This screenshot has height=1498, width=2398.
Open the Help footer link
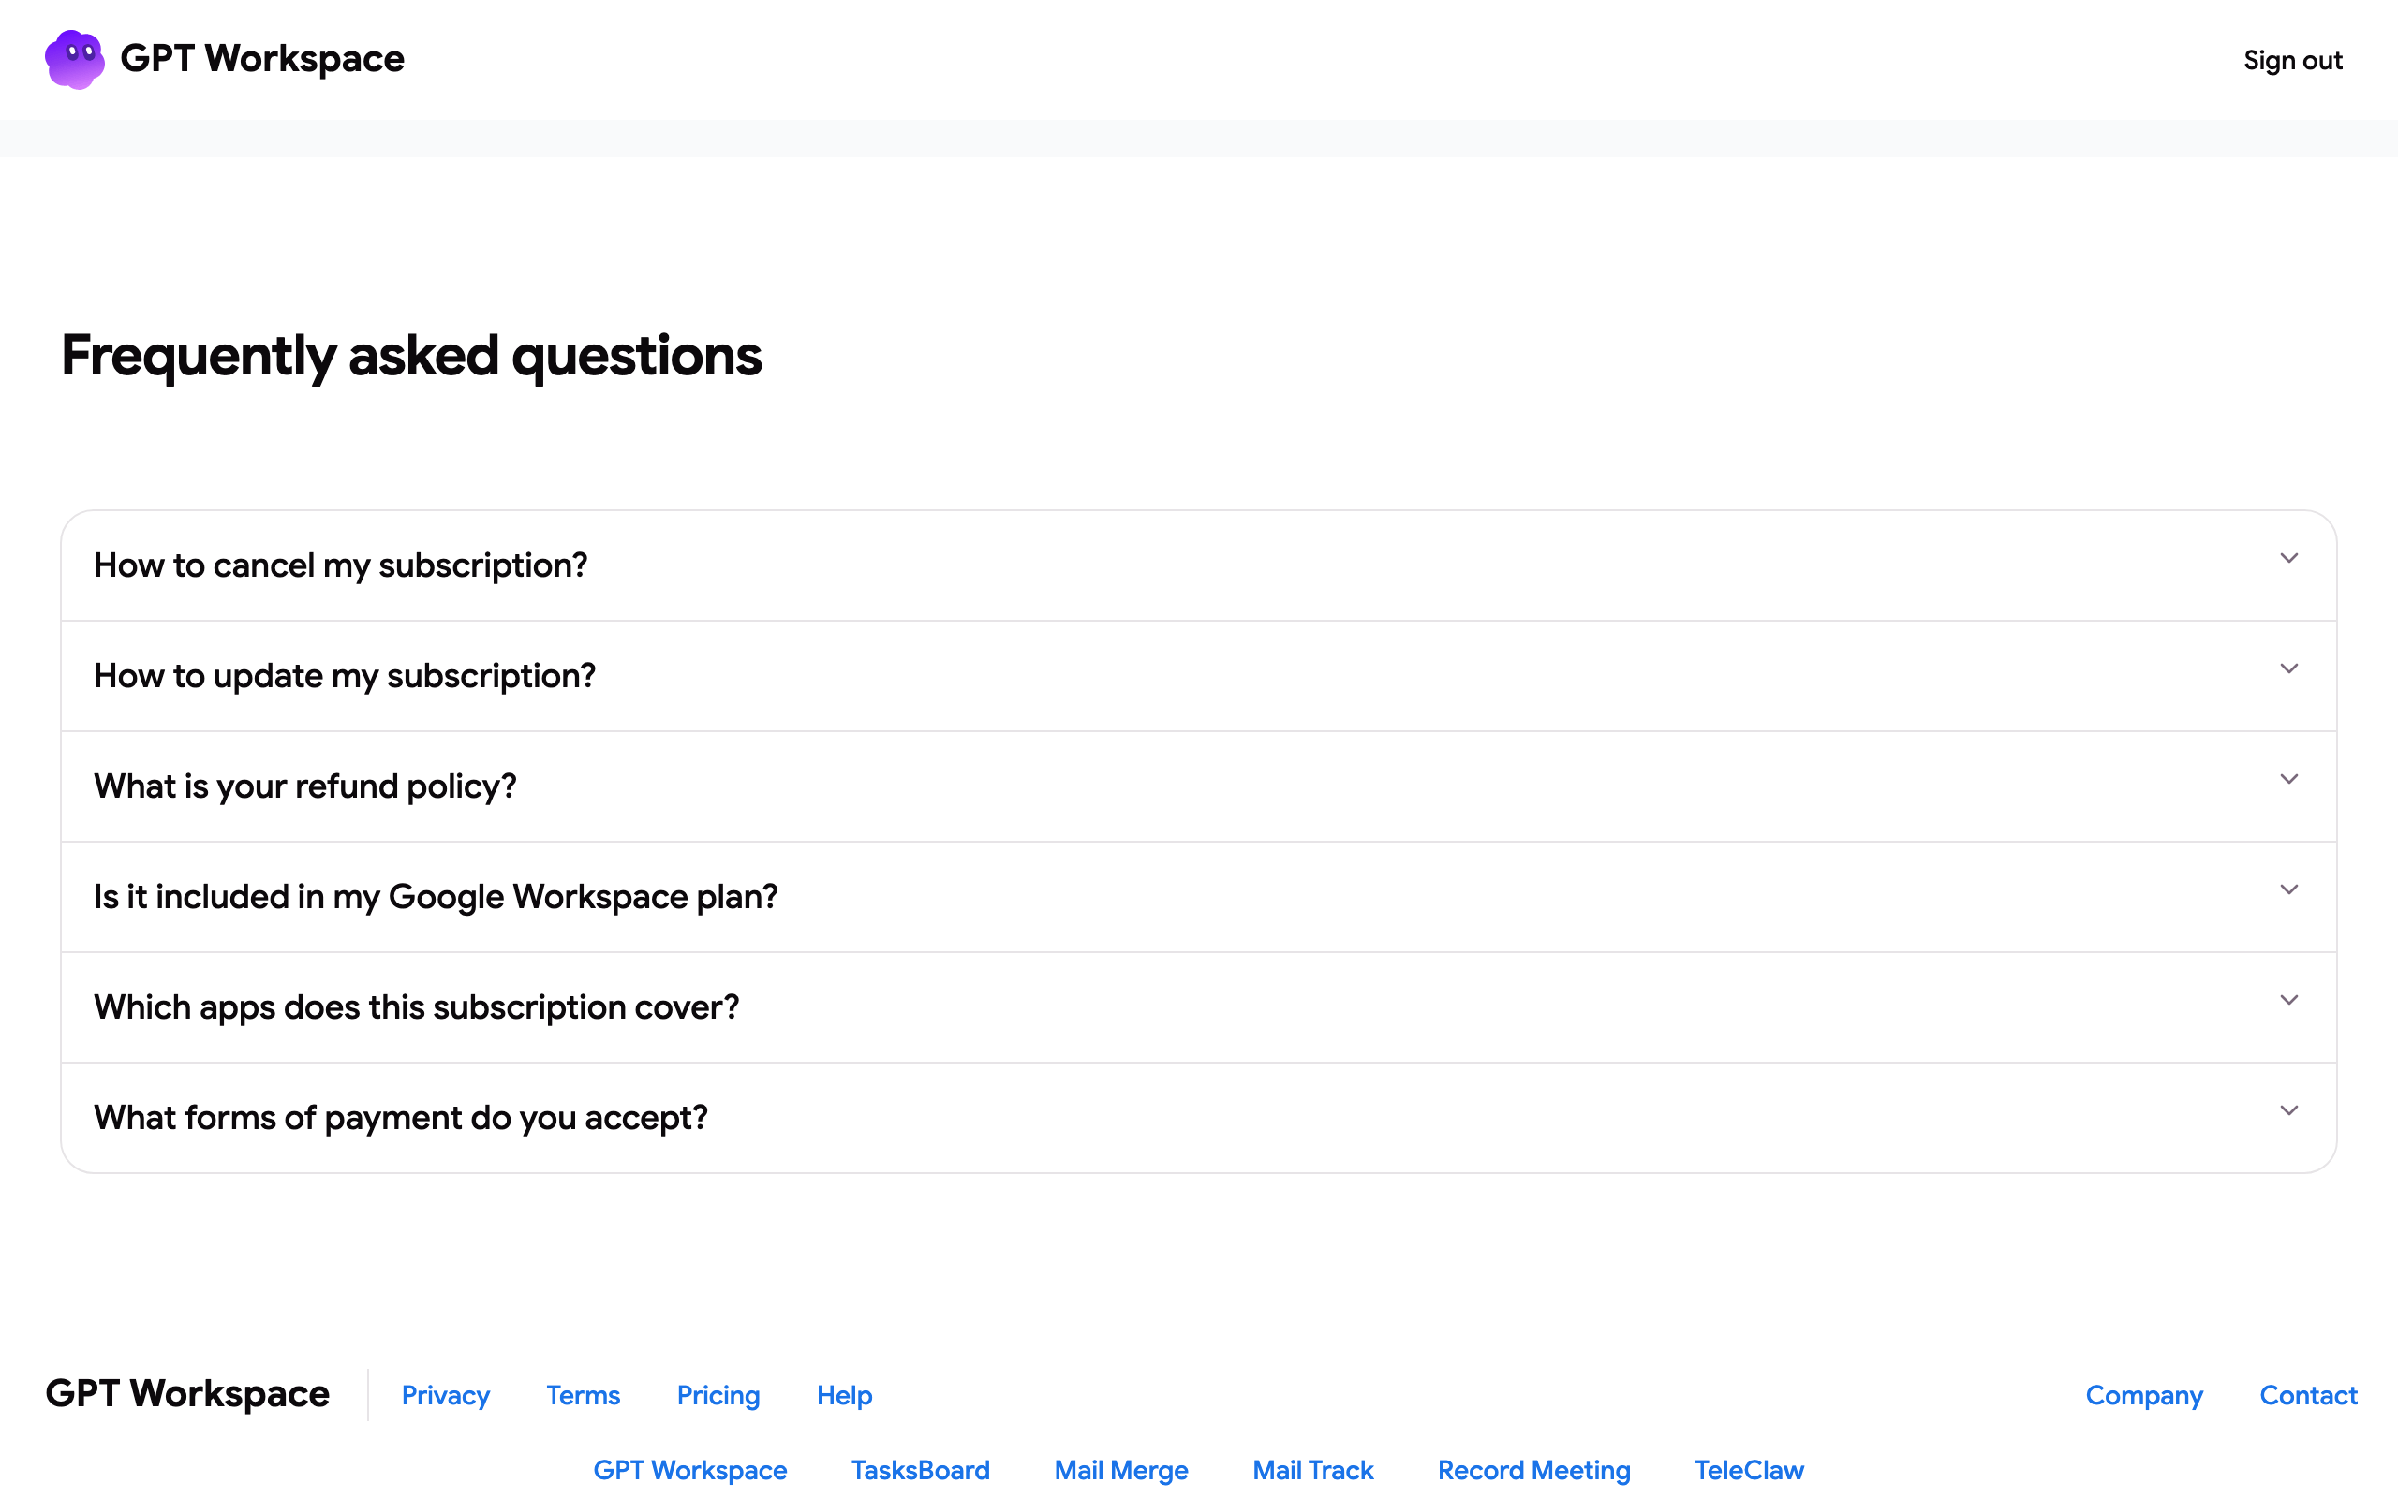coord(844,1396)
